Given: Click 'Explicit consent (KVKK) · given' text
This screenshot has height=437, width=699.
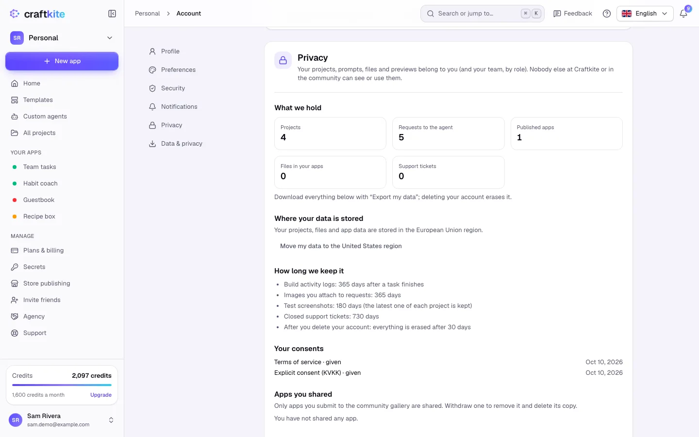Looking at the screenshot, I should (x=317, y=373).
